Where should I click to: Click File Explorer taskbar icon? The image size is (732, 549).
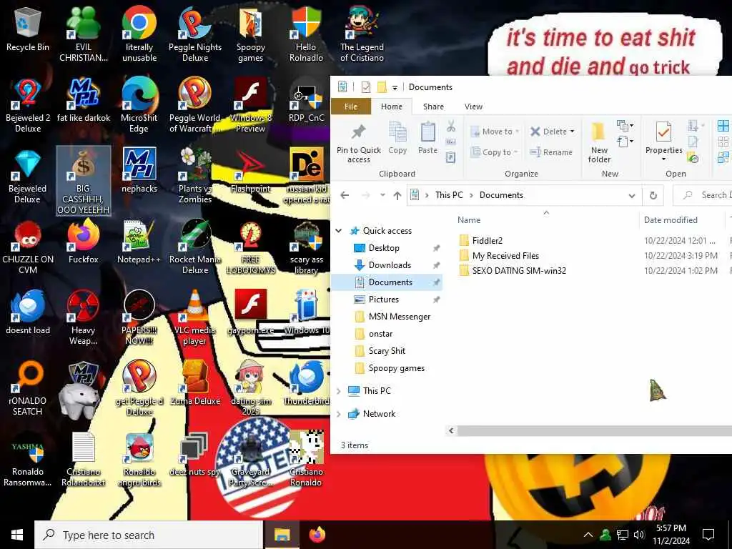[x=282, y=535]
